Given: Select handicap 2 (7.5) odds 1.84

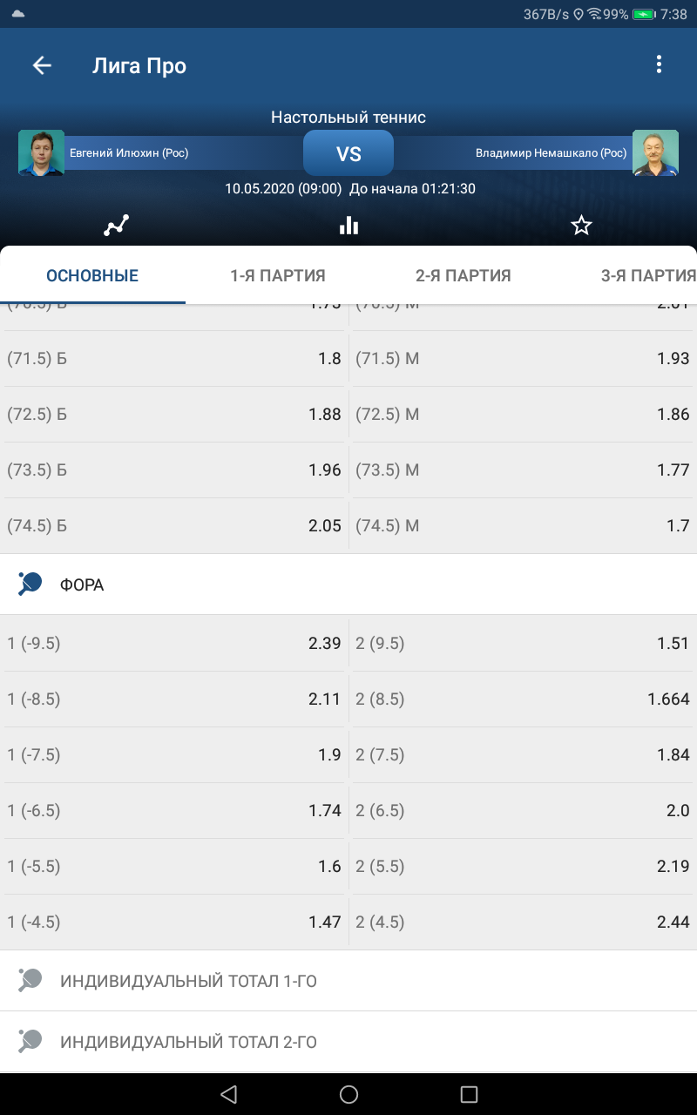Looking at the screenshot, I should [x=524, y=755].
